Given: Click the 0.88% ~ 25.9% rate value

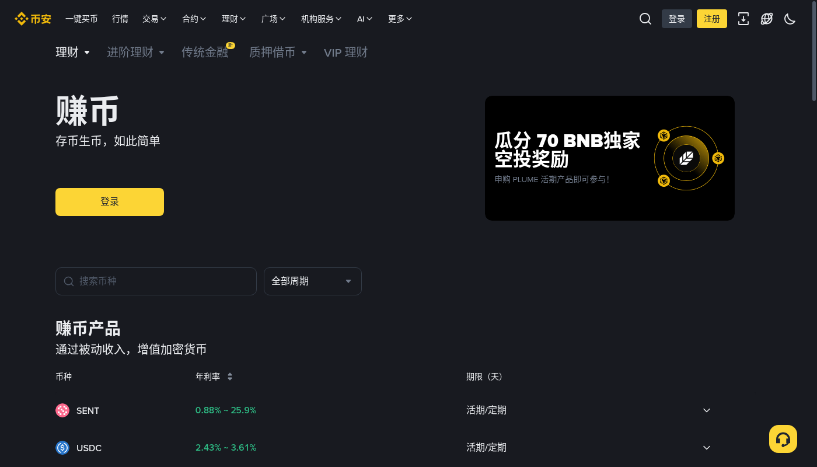Looking at the screenshot, I should click(226, 410).
